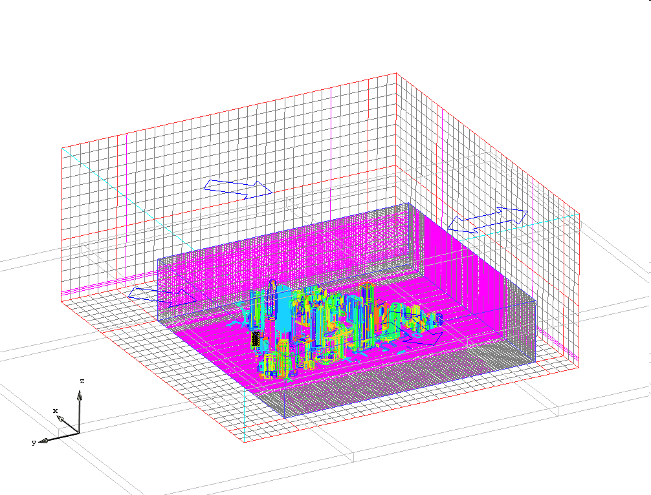
Task: Click the x axis label on the triad
Action: 55,411
